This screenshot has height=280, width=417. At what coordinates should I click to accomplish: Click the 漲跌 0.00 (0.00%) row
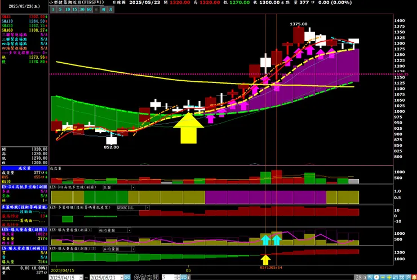pyautogui.click(x=24, y=268)
